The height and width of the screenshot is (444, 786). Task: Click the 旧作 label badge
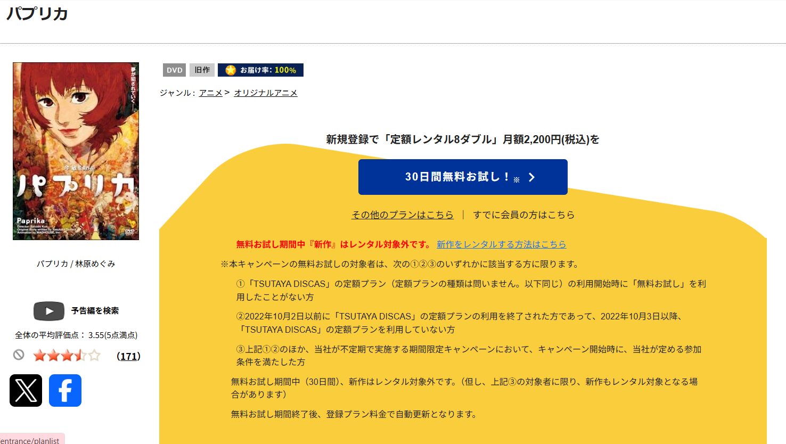click(x=202, y=70)
